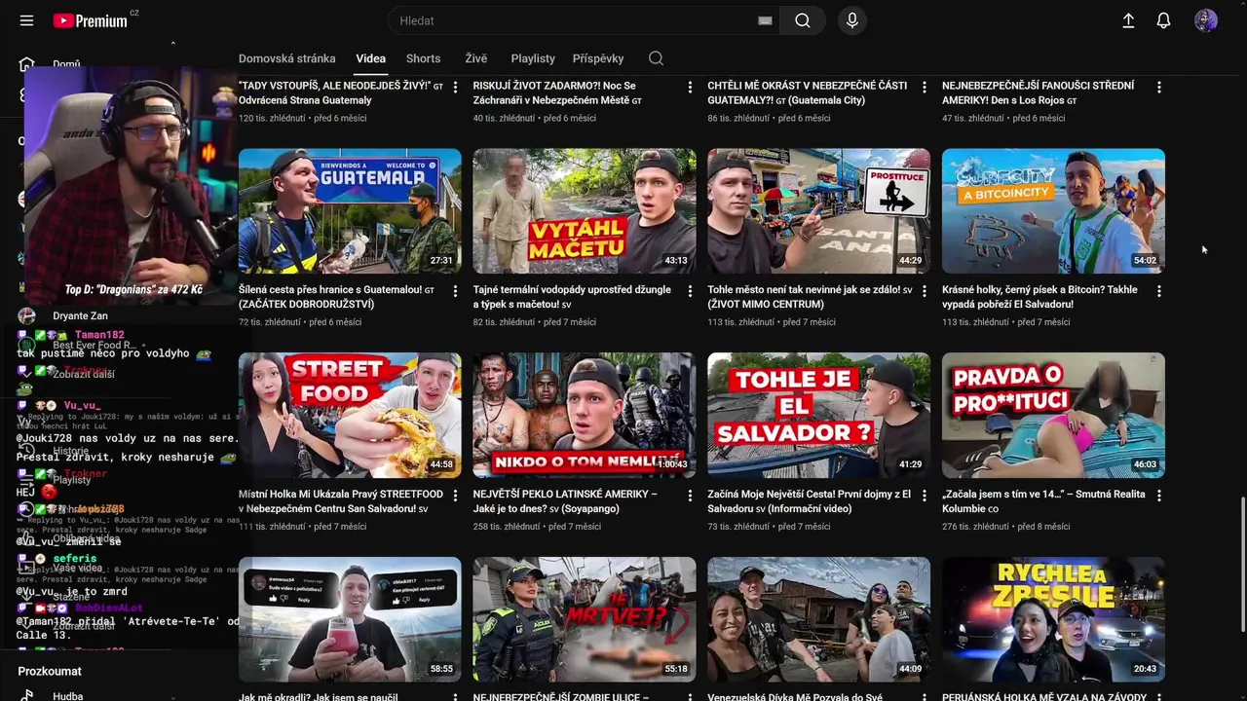Switch to Domovská stránka tab

286,58
